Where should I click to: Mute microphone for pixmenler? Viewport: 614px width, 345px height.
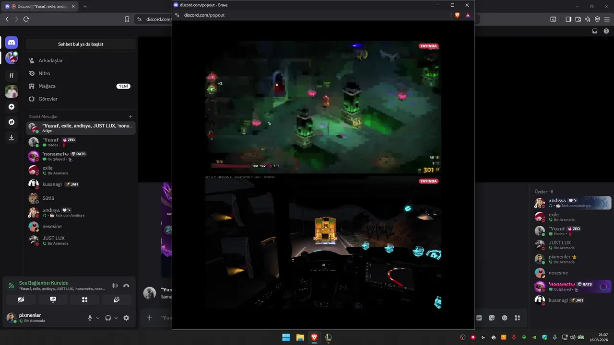(90, 318)
